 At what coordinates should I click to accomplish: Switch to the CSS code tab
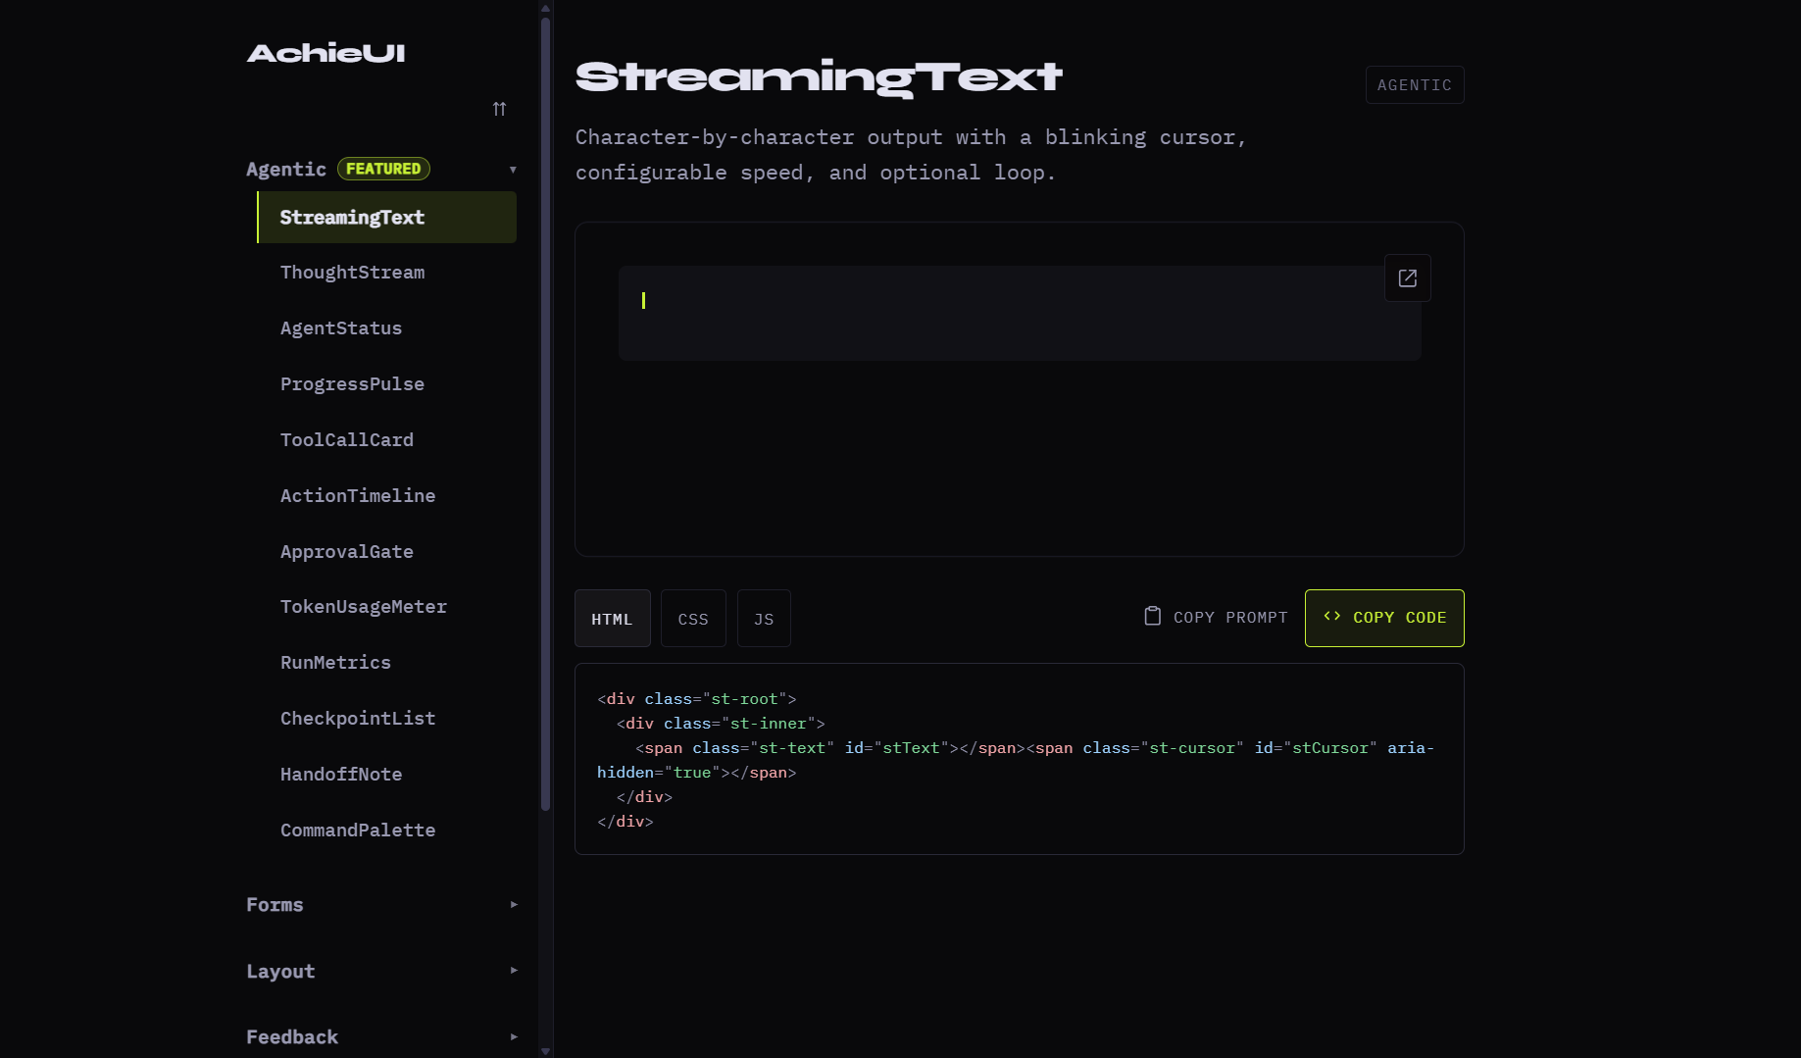click(x=692, y=619)
